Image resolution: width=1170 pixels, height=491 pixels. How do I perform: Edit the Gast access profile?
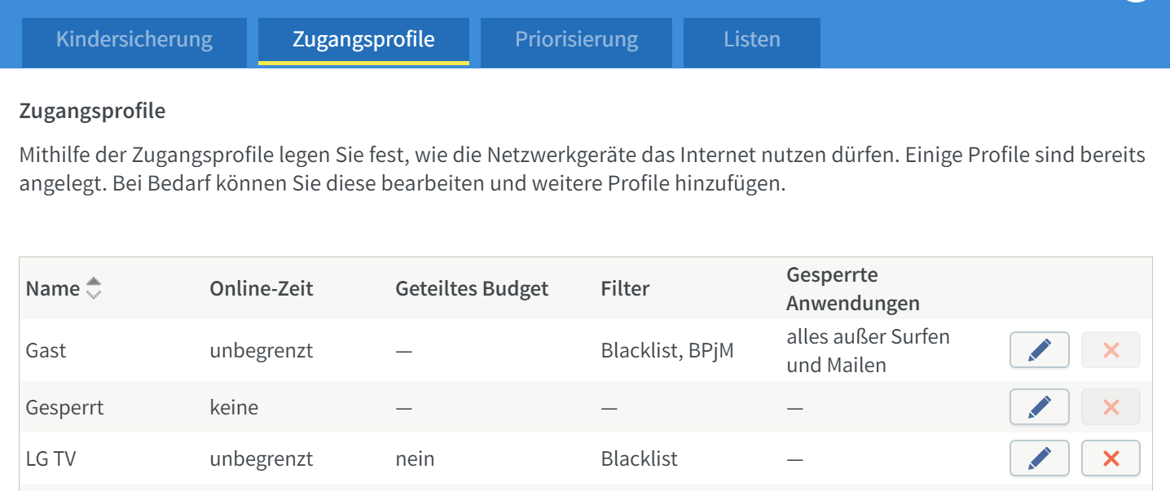point(1039,350)
